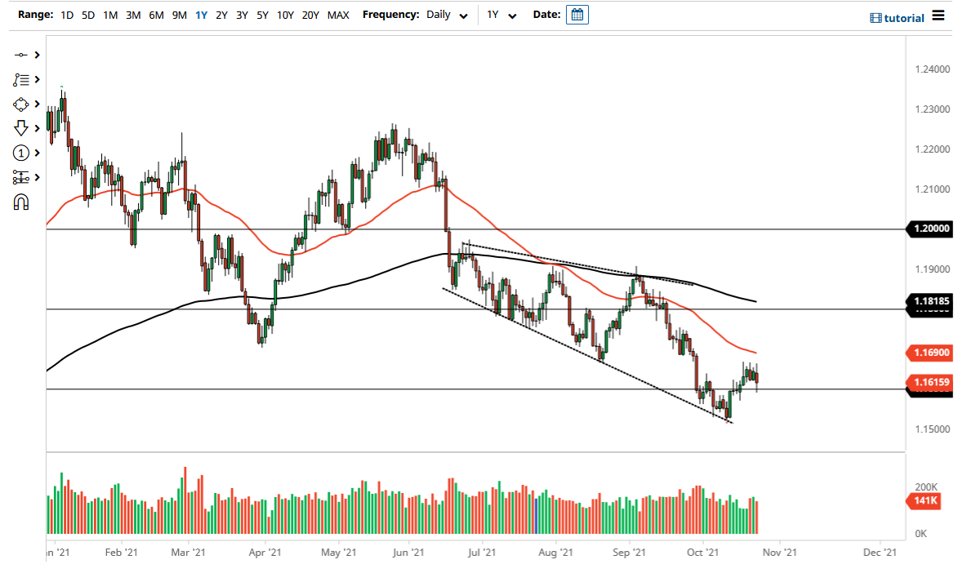Switch the chart range to 1D

[66, 15]
